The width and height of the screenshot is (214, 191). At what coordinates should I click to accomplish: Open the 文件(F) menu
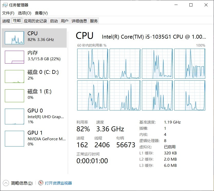8,13
